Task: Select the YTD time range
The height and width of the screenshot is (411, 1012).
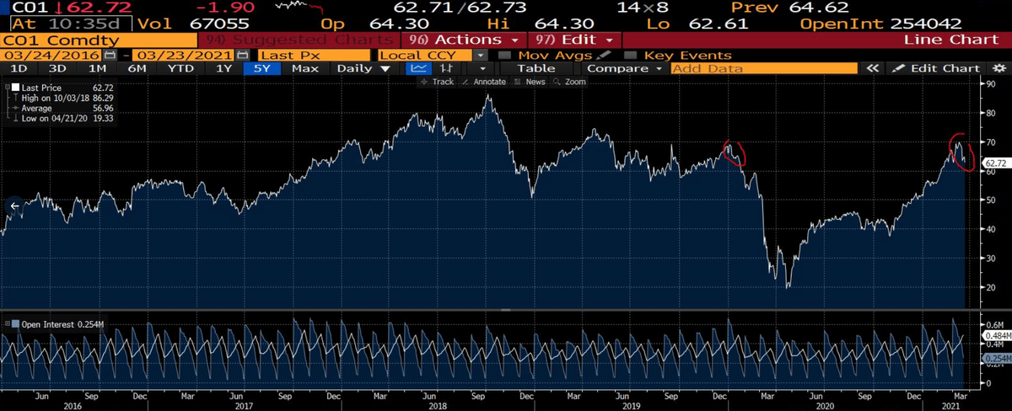Action: pyautogui.click(x=180, y=68)
